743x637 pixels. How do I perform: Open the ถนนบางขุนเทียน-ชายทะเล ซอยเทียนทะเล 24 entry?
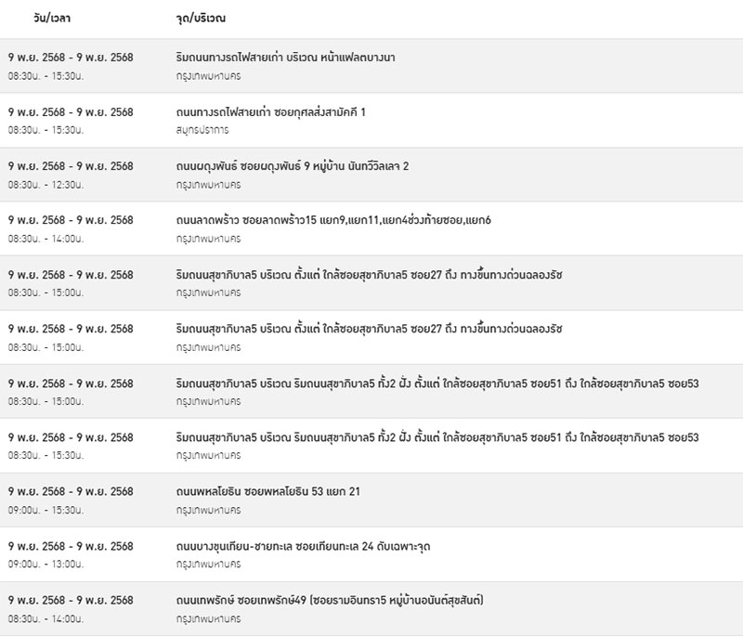click(303, 547)
